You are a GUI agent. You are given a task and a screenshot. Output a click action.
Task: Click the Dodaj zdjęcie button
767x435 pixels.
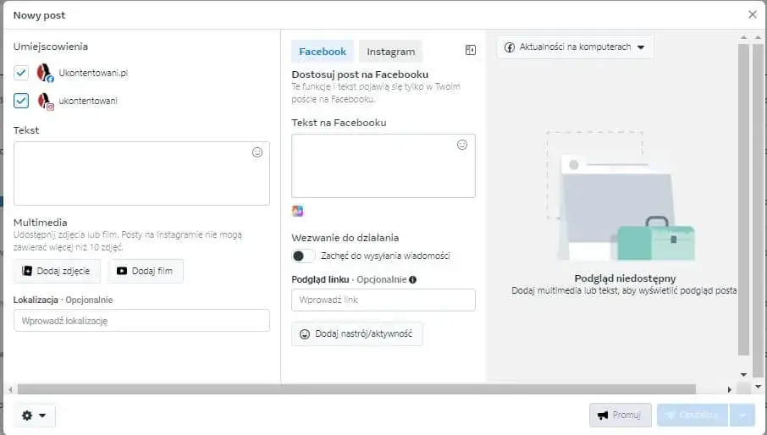pos(57,271)
